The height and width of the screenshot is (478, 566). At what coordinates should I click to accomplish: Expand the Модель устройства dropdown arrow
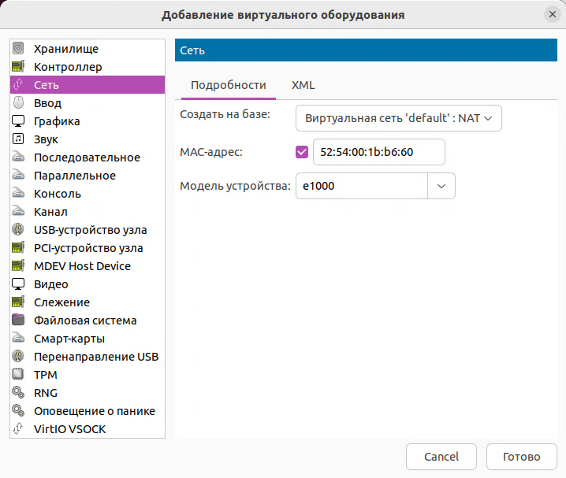(x=441, y=186)
